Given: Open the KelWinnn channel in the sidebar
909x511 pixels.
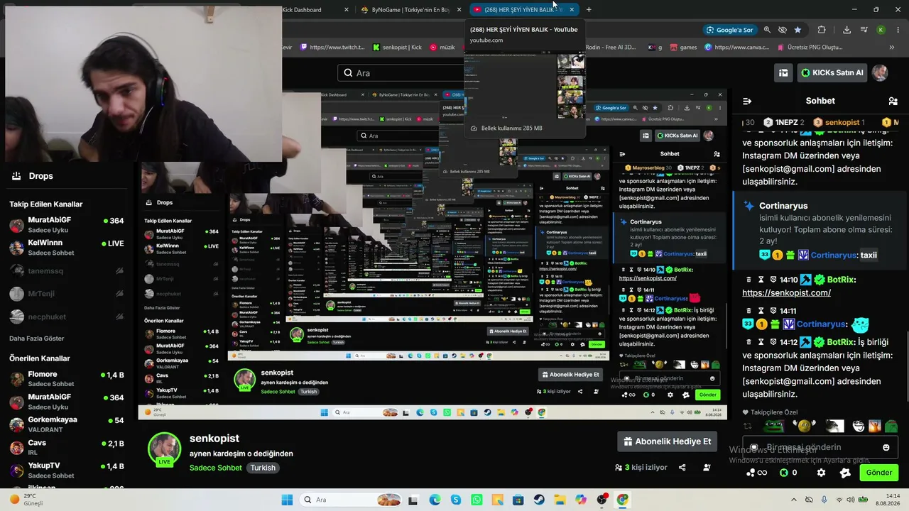Looking at the screenshot, I should tap(67, 248).
